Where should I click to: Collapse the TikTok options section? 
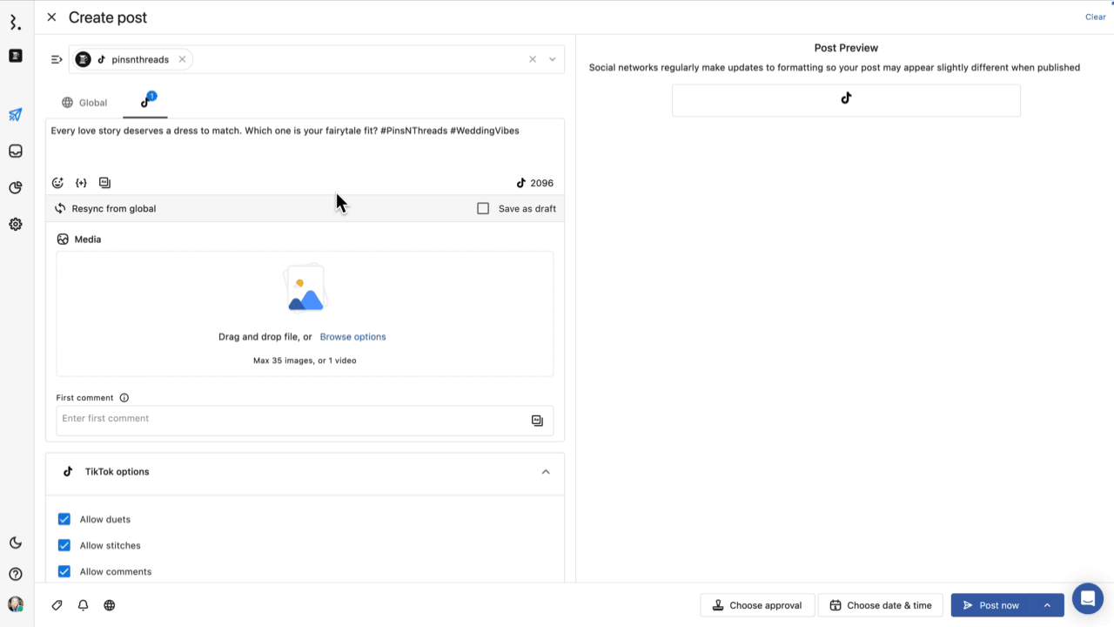pos(546,472)
